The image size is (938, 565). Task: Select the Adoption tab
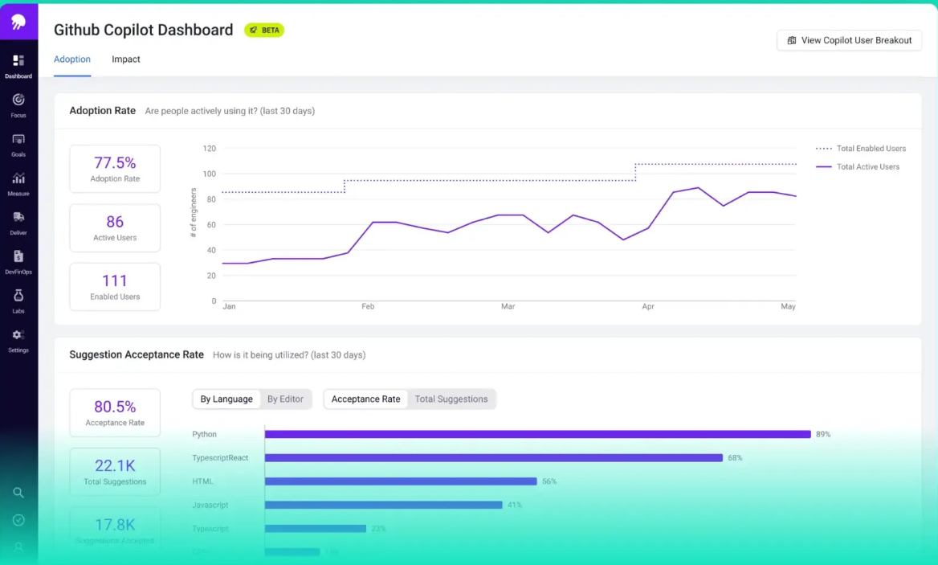pyautogui.click(x=71, y=59)
